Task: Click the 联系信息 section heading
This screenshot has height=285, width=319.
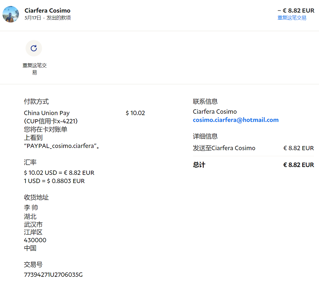Action: click(x=205, y=101)
